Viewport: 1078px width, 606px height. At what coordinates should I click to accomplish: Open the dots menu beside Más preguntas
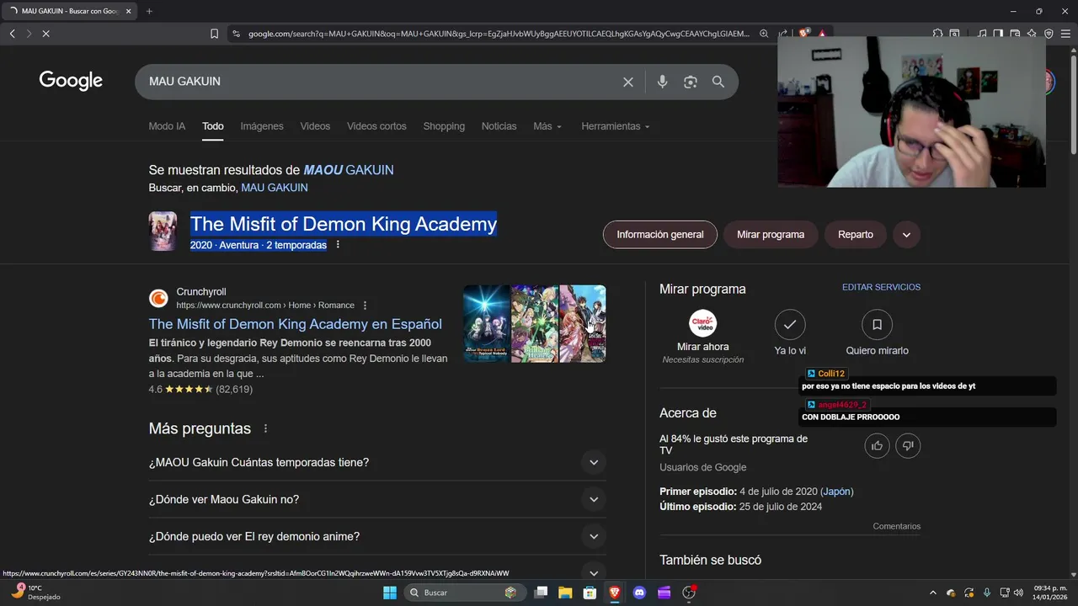click(265, 428)
